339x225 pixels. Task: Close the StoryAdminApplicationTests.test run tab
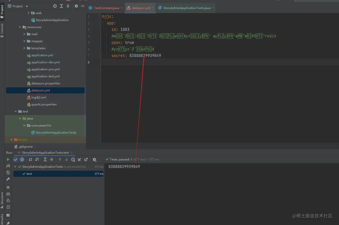[72, 153]
